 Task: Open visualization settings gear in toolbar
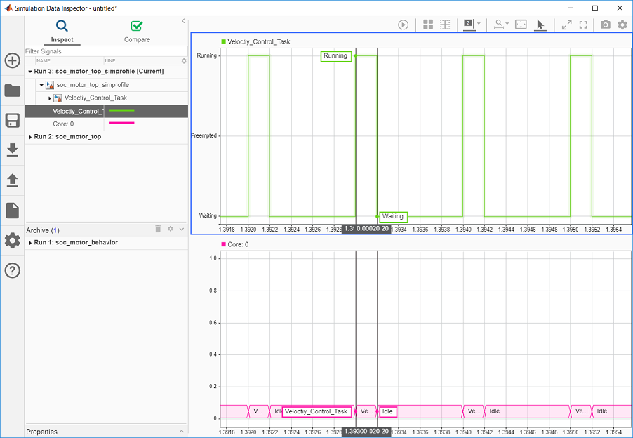click(622, 25)
